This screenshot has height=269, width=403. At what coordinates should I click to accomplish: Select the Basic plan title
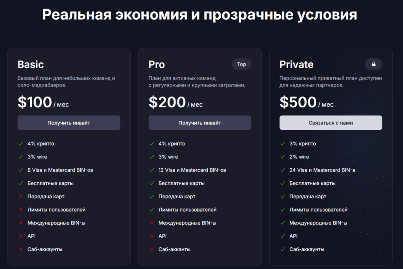(31, 64)
